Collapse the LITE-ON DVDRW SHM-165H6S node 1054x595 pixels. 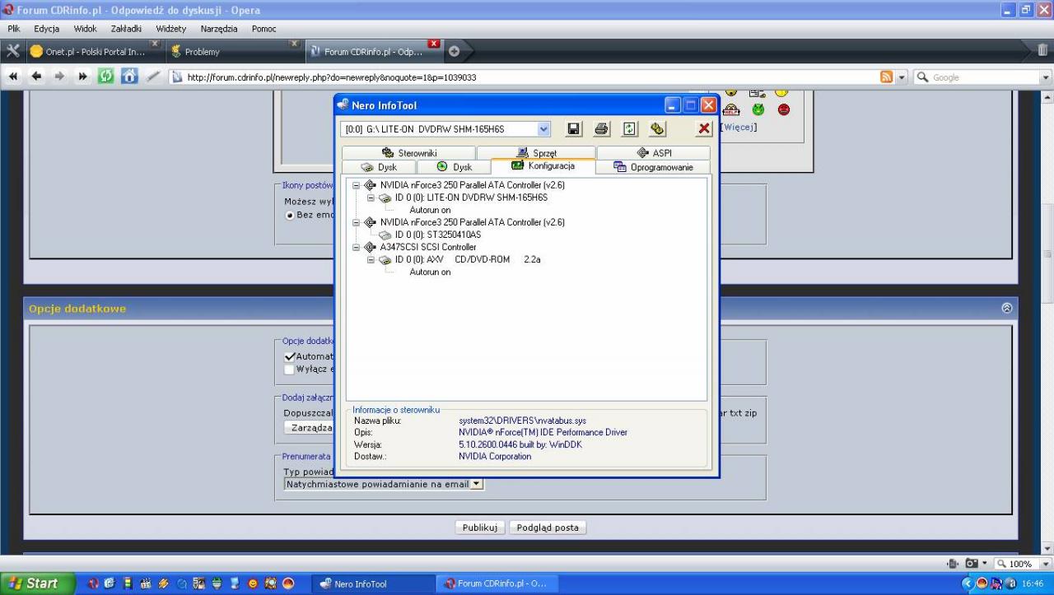[371, 198]
